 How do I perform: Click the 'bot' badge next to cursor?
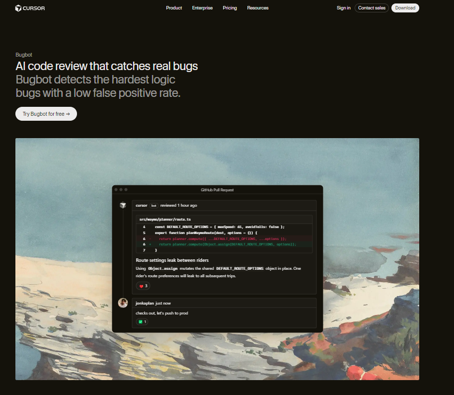pos(154,206)
